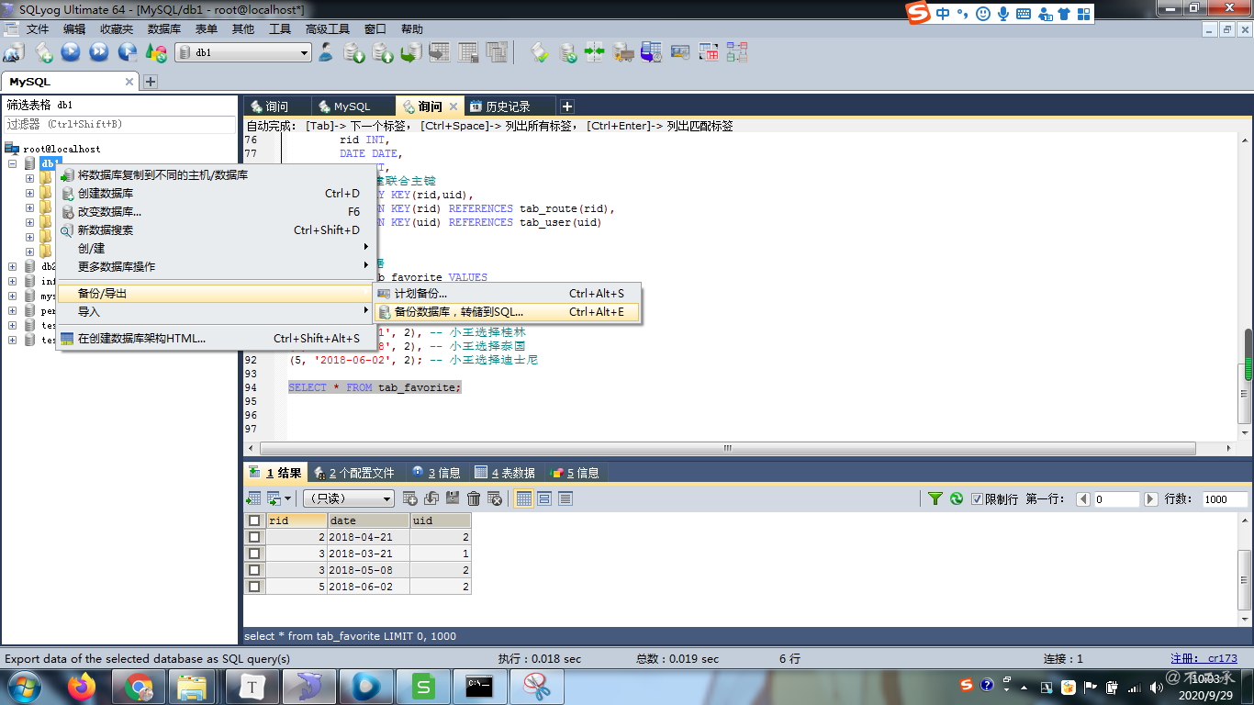Click the trash delete row icon

point(474,498)
